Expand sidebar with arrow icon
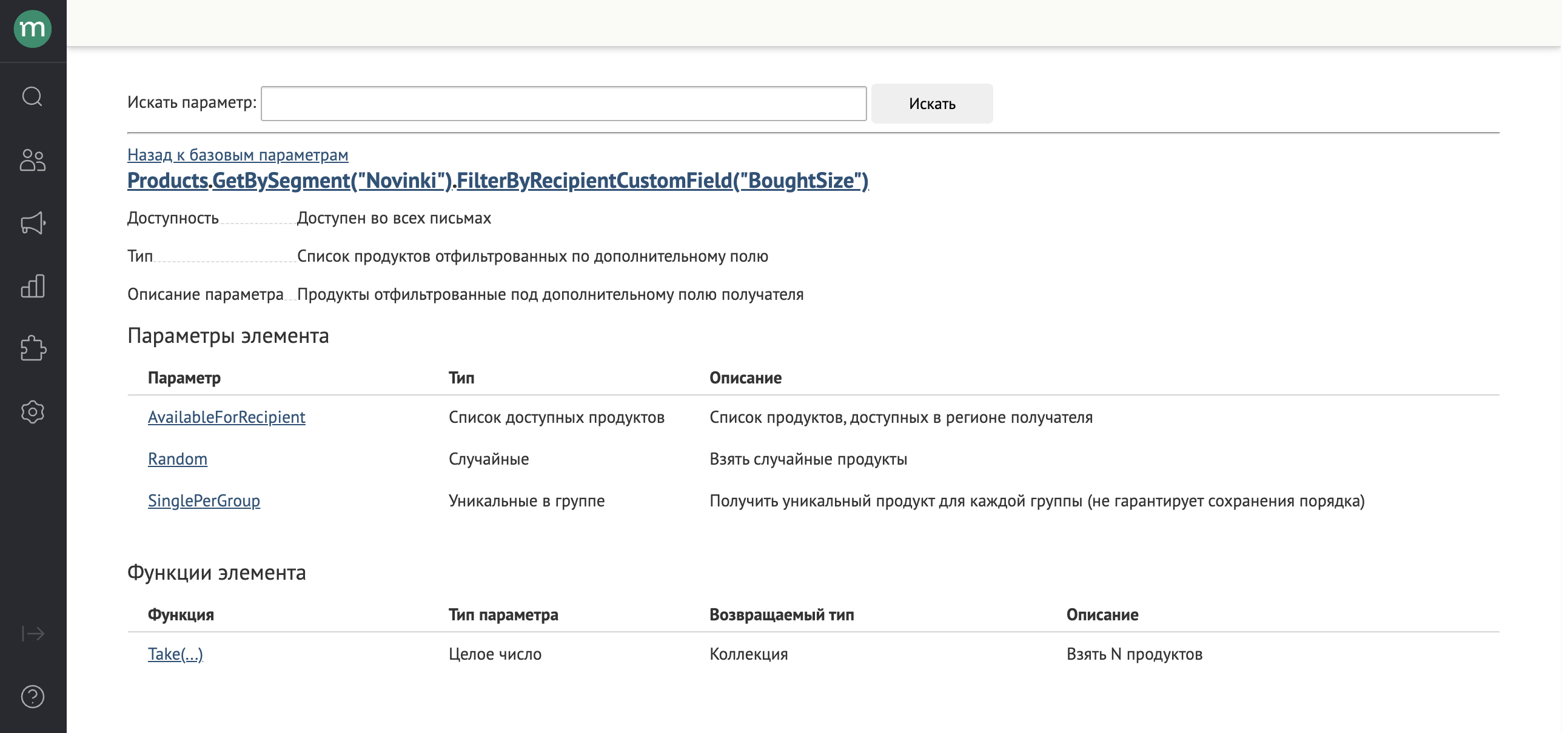This screenshot has width=1562, height=733. pyautogui.click(x=33, y=634)
